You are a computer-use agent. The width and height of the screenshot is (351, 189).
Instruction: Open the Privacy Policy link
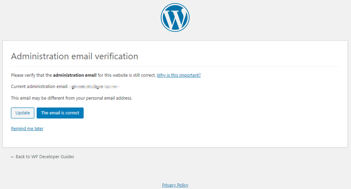point(175,185)
